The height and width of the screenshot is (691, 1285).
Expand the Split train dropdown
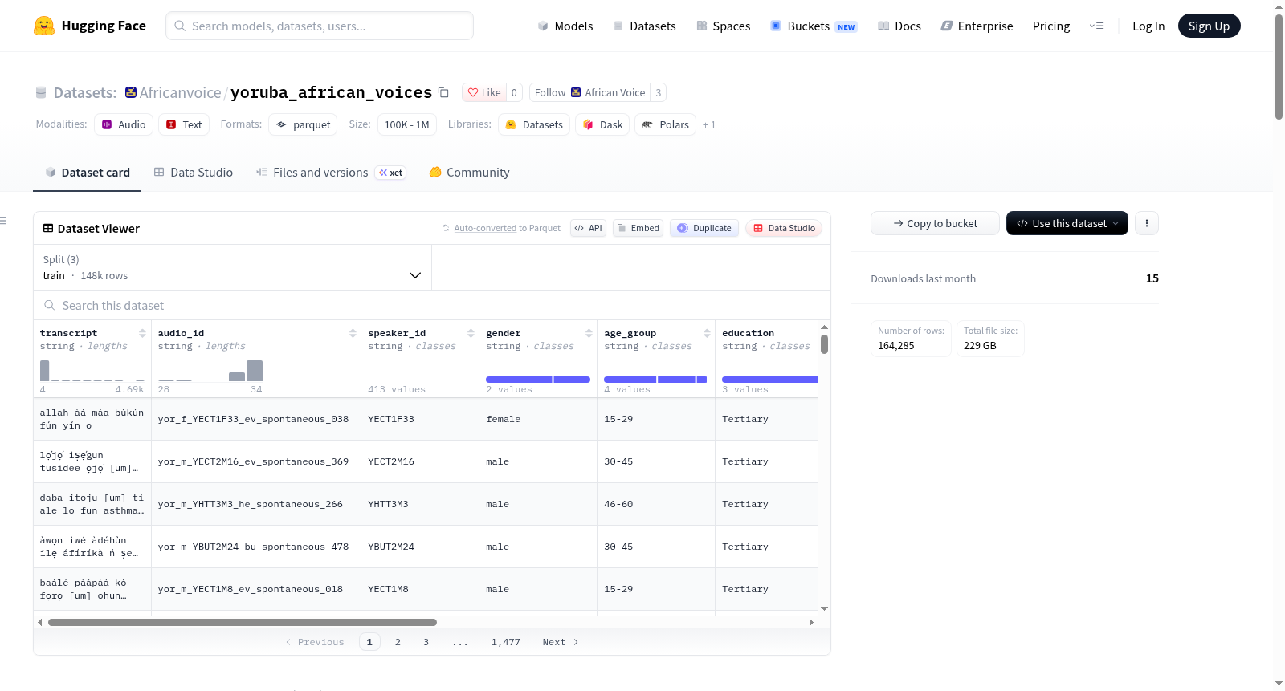[232, 267]
